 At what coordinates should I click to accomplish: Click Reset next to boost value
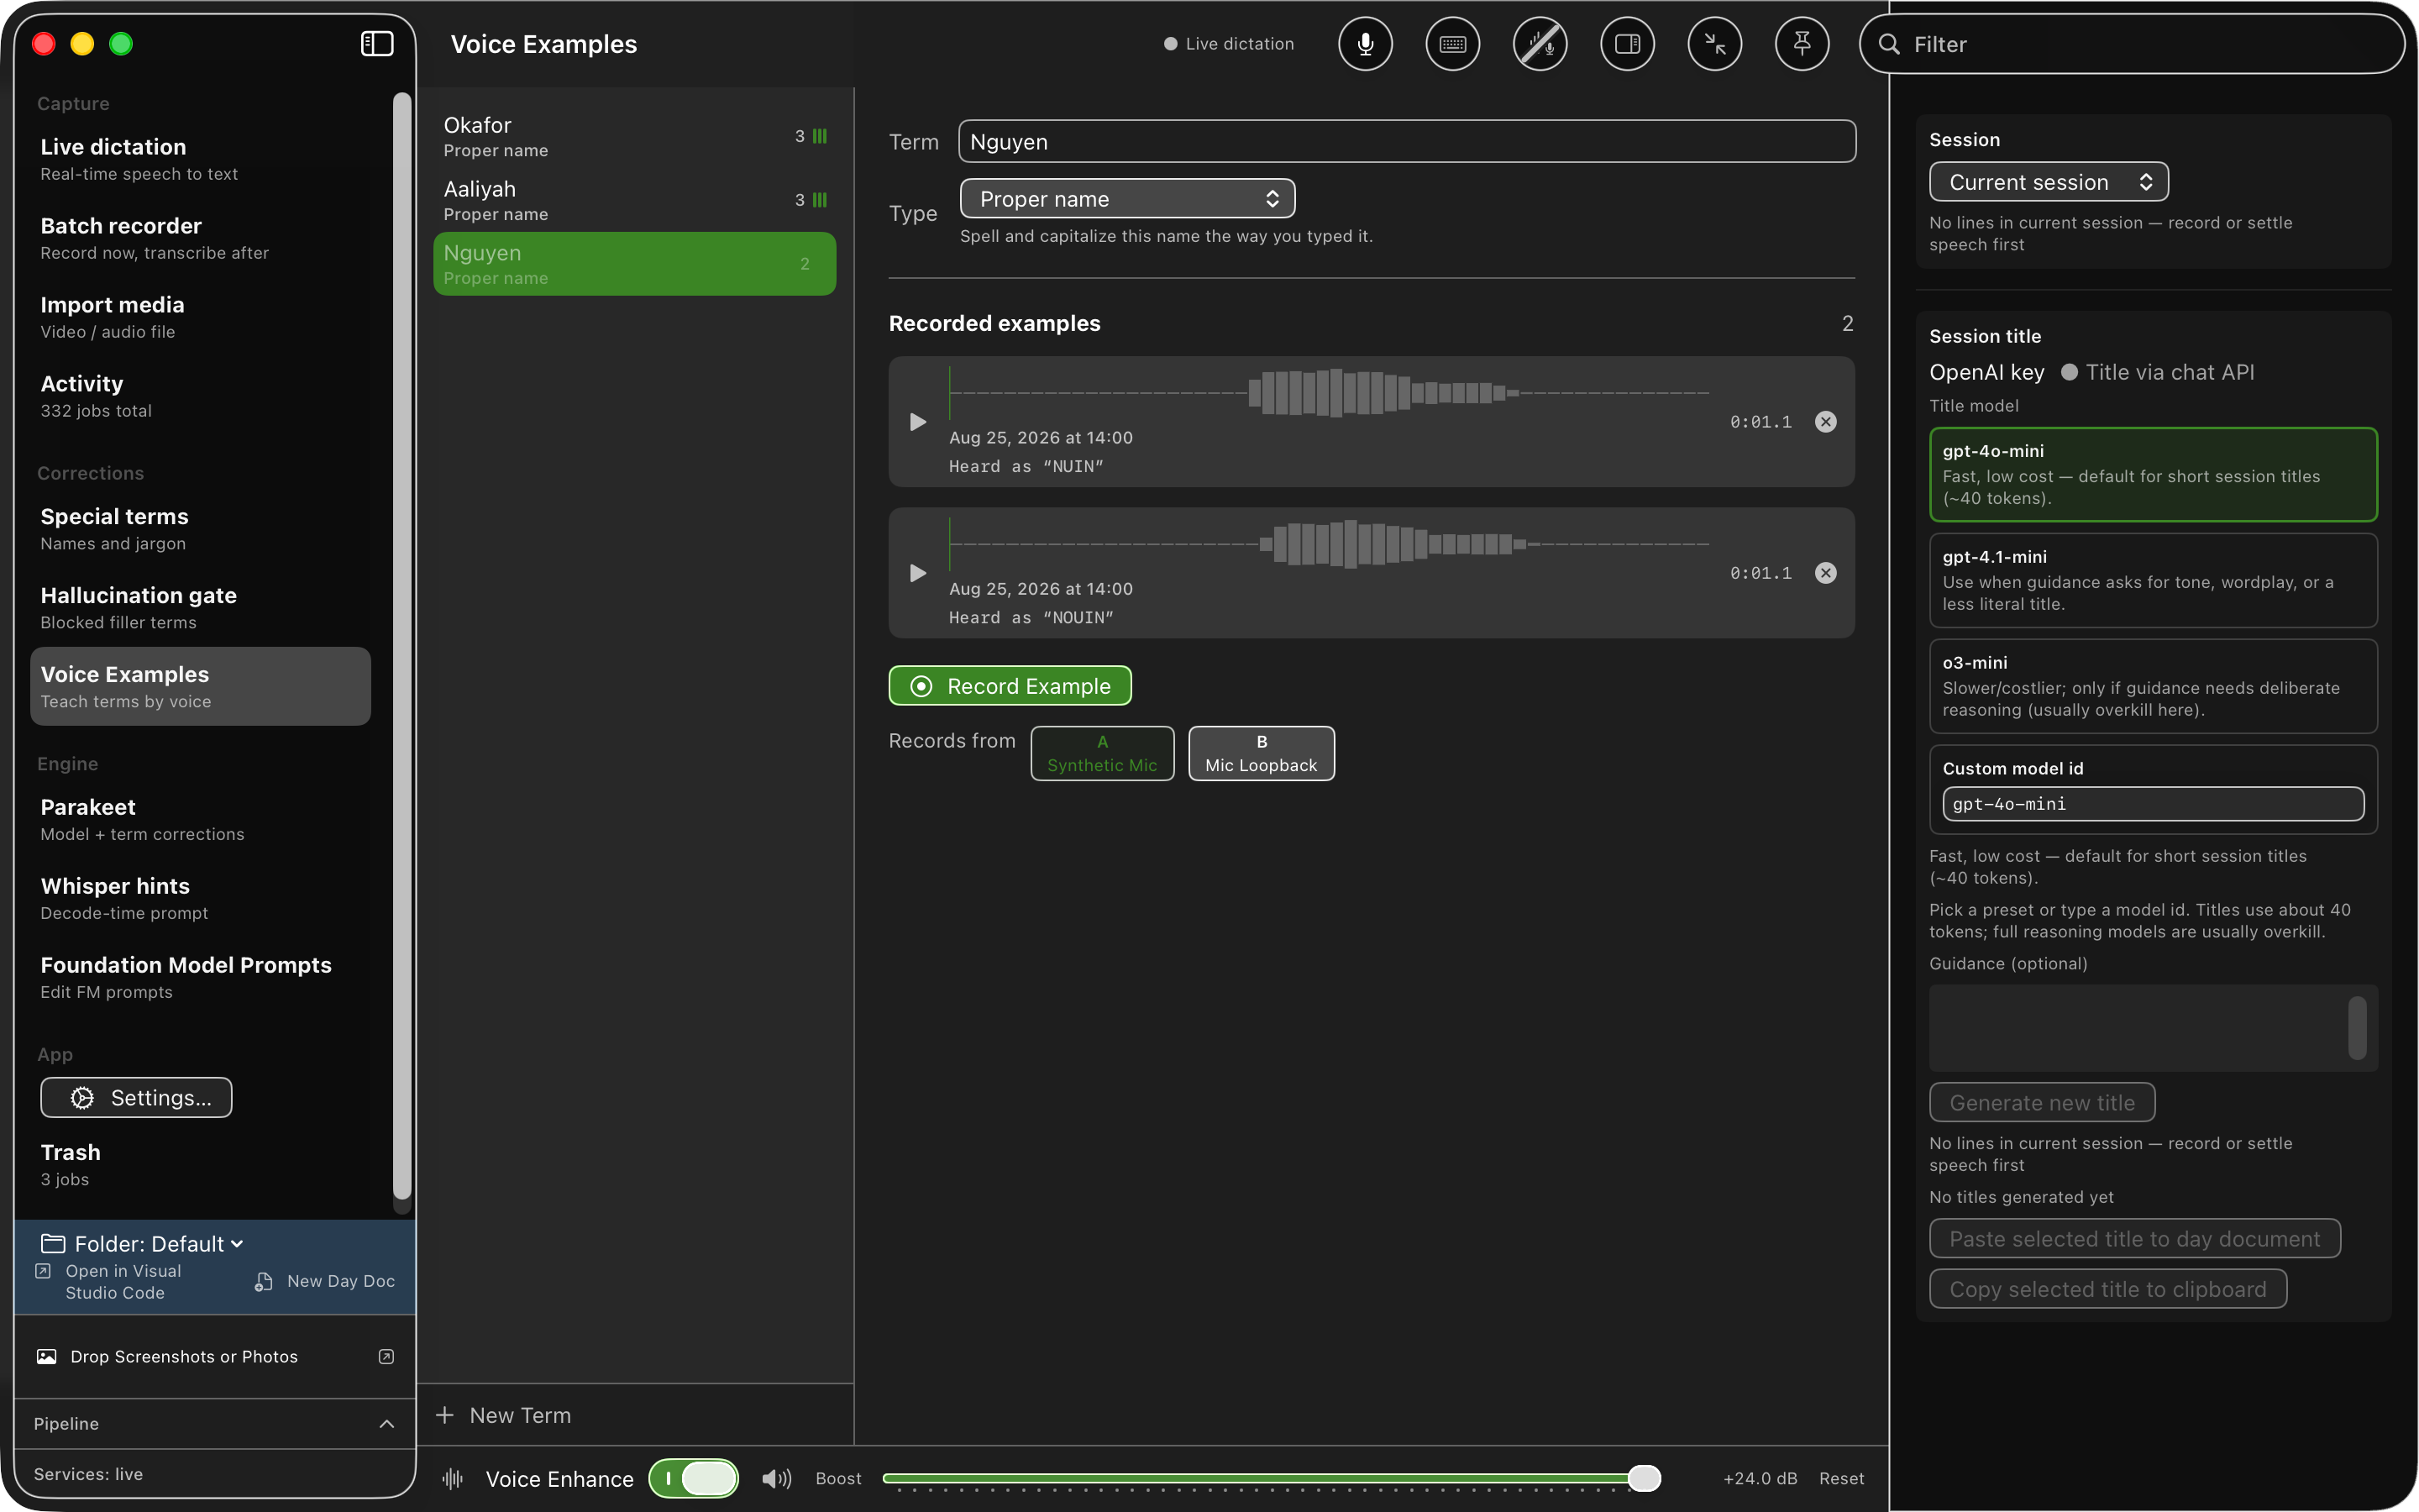coord(1841,1478)
